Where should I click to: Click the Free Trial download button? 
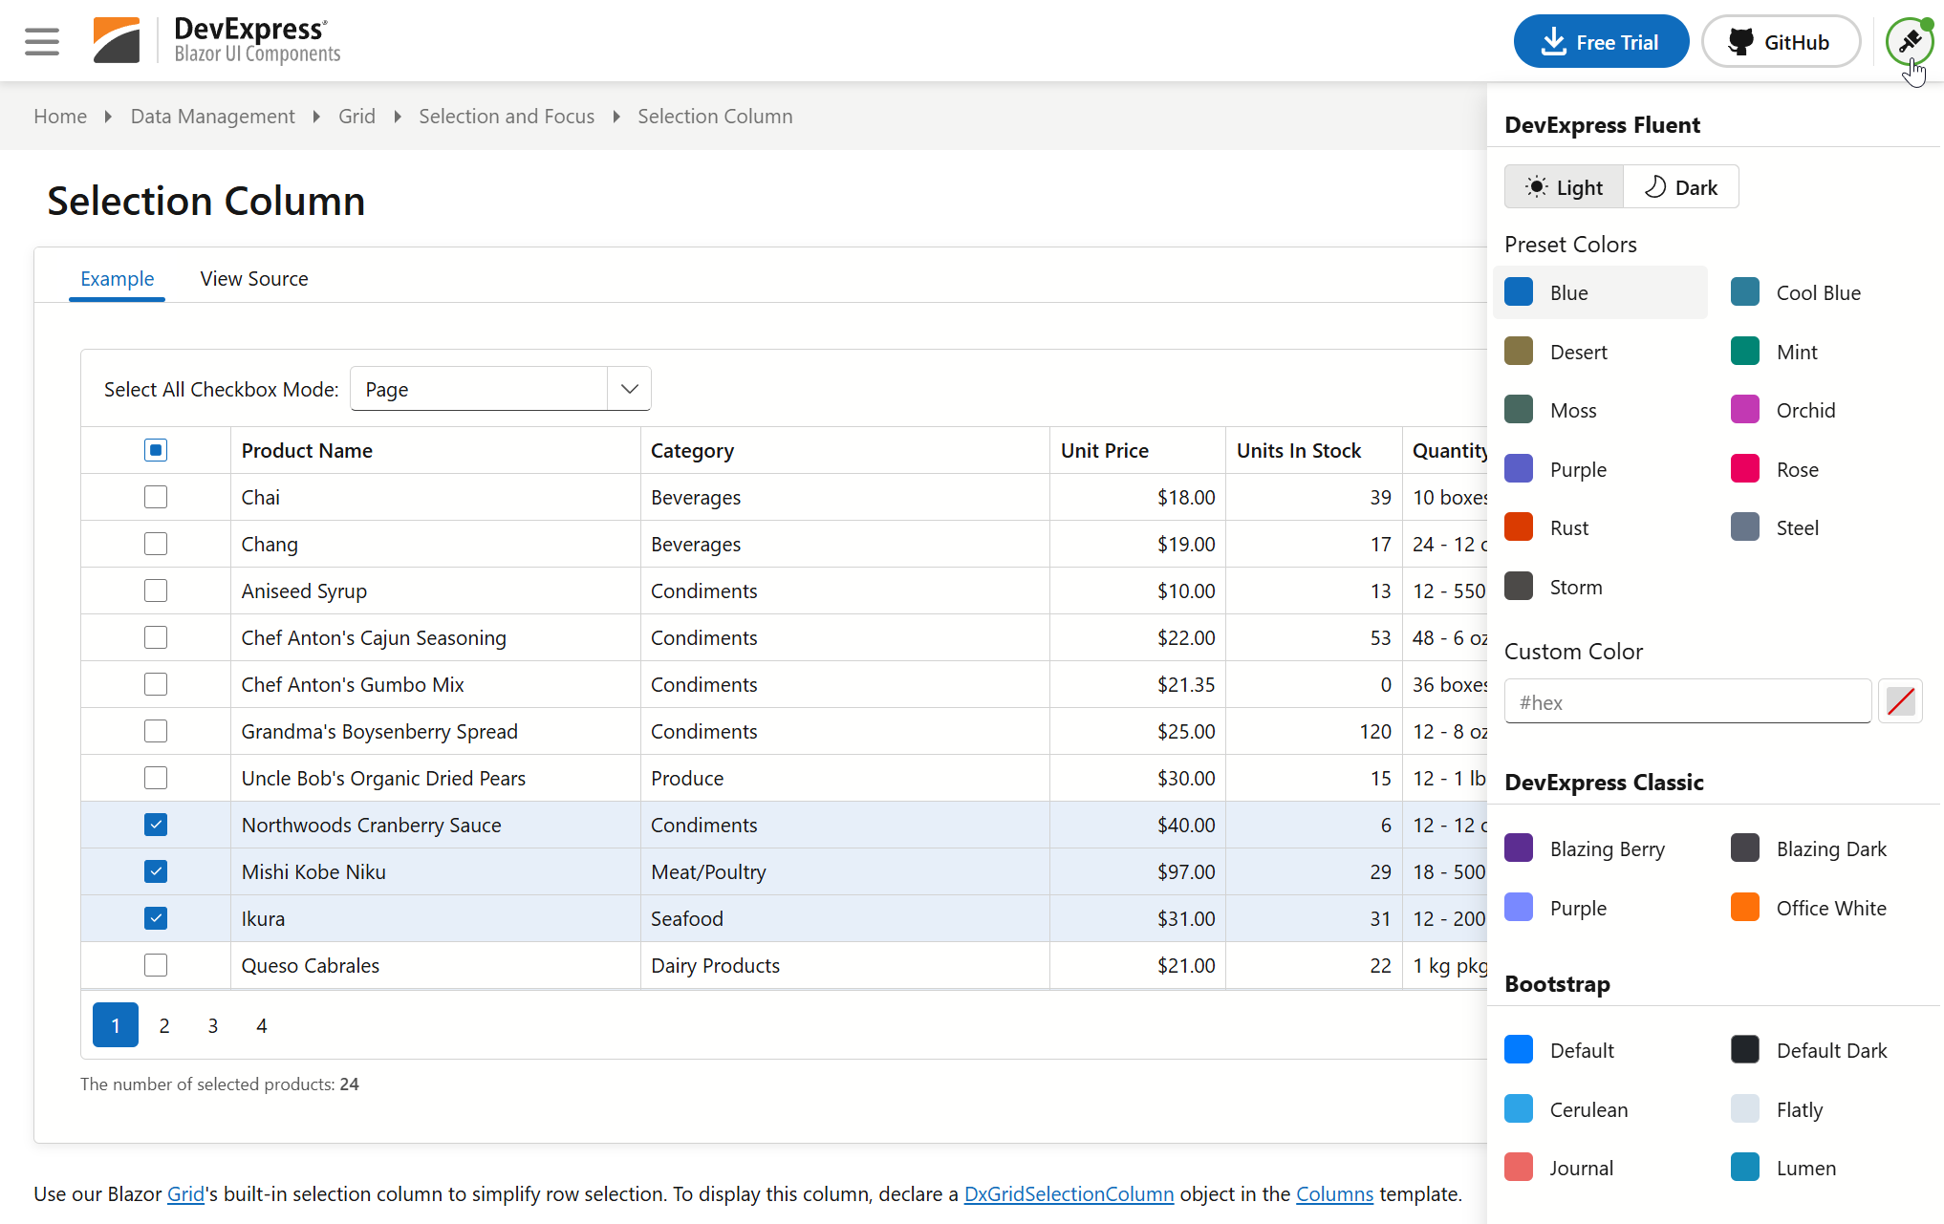pos(1601,42)
